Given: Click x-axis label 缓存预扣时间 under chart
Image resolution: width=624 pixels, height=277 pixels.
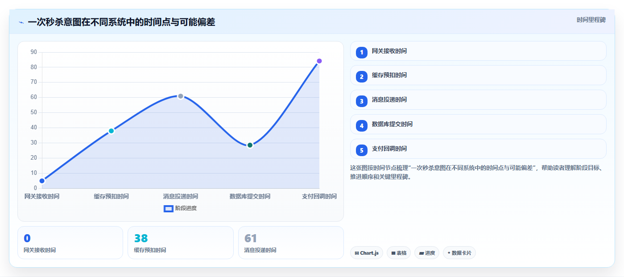Looking at the screenshot, I should coord(112,196).
